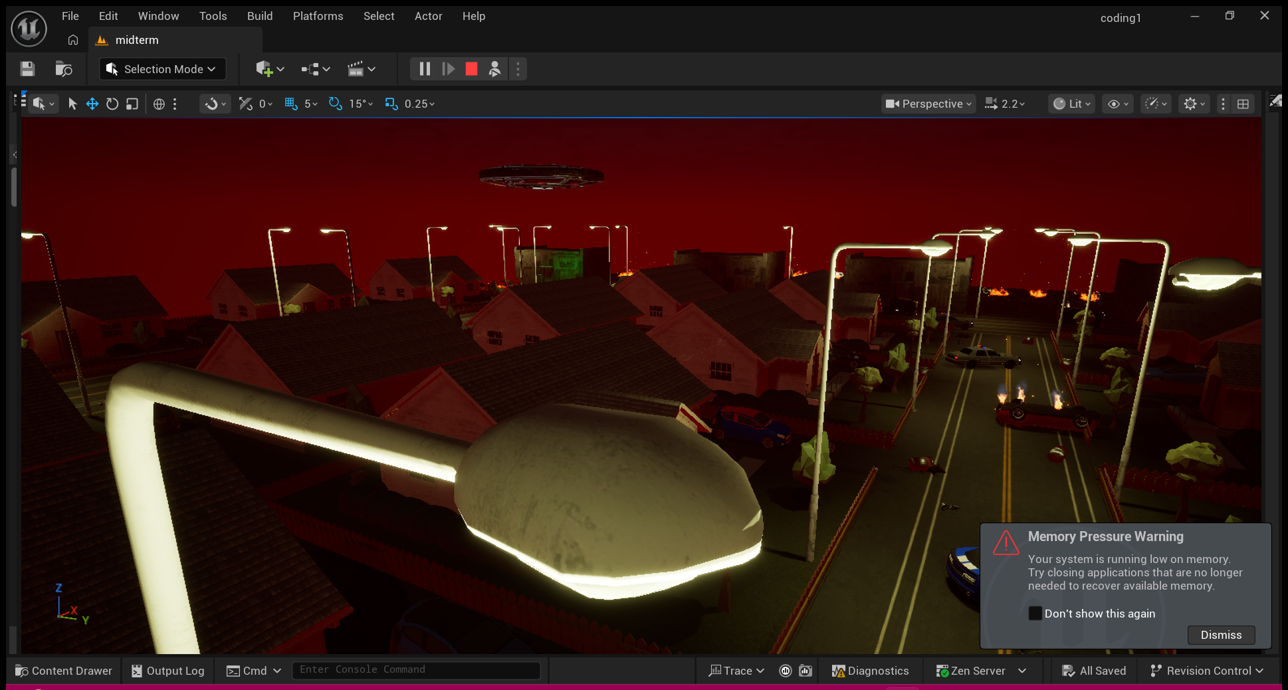Expand the Perspective viewport dropdown
The width and height of the screenshot is (1288, 690).
928,104
